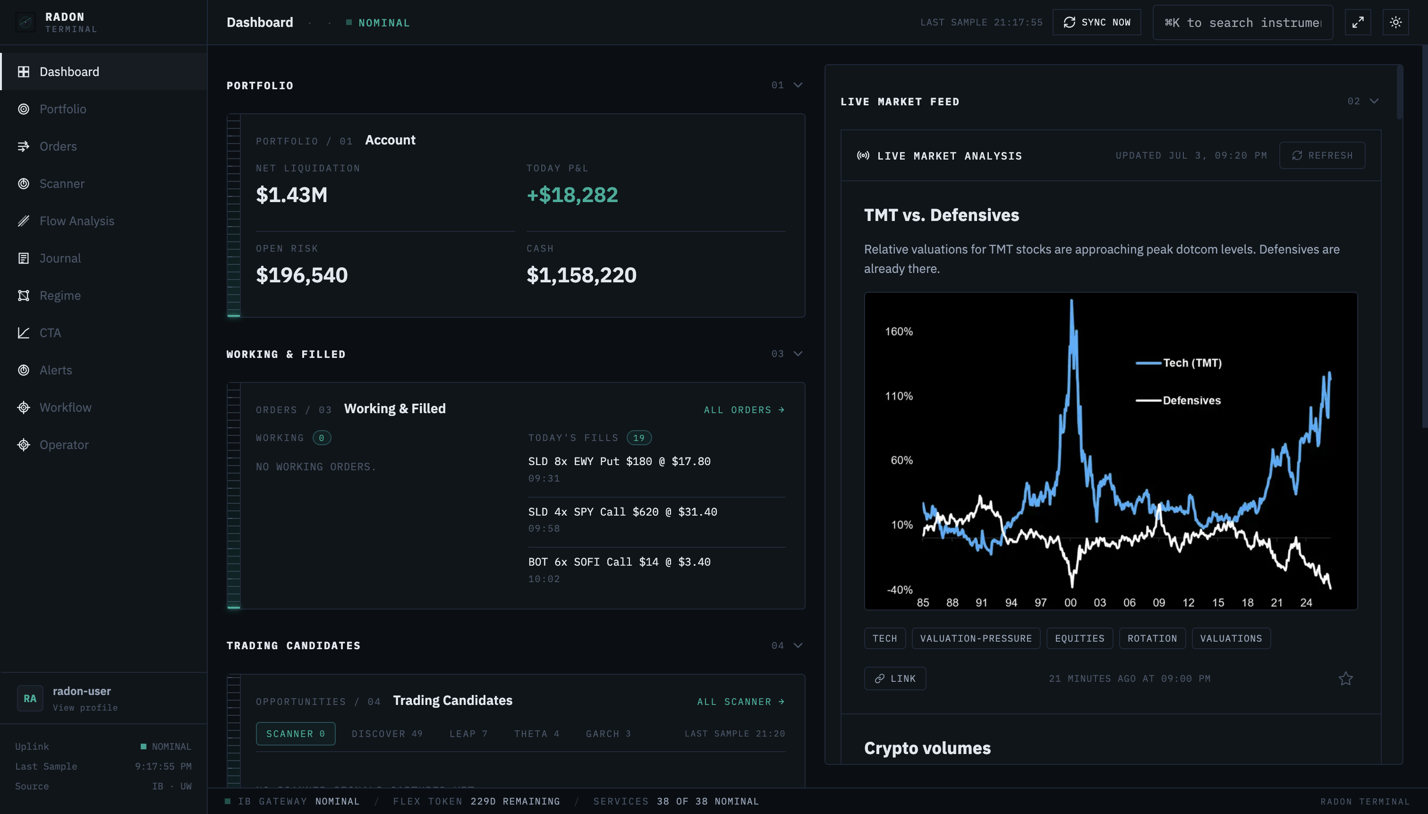Collapse the Working & Filled section chevron
The image size is (1428, 814).
pyautogui.click(x=798, y=353)
